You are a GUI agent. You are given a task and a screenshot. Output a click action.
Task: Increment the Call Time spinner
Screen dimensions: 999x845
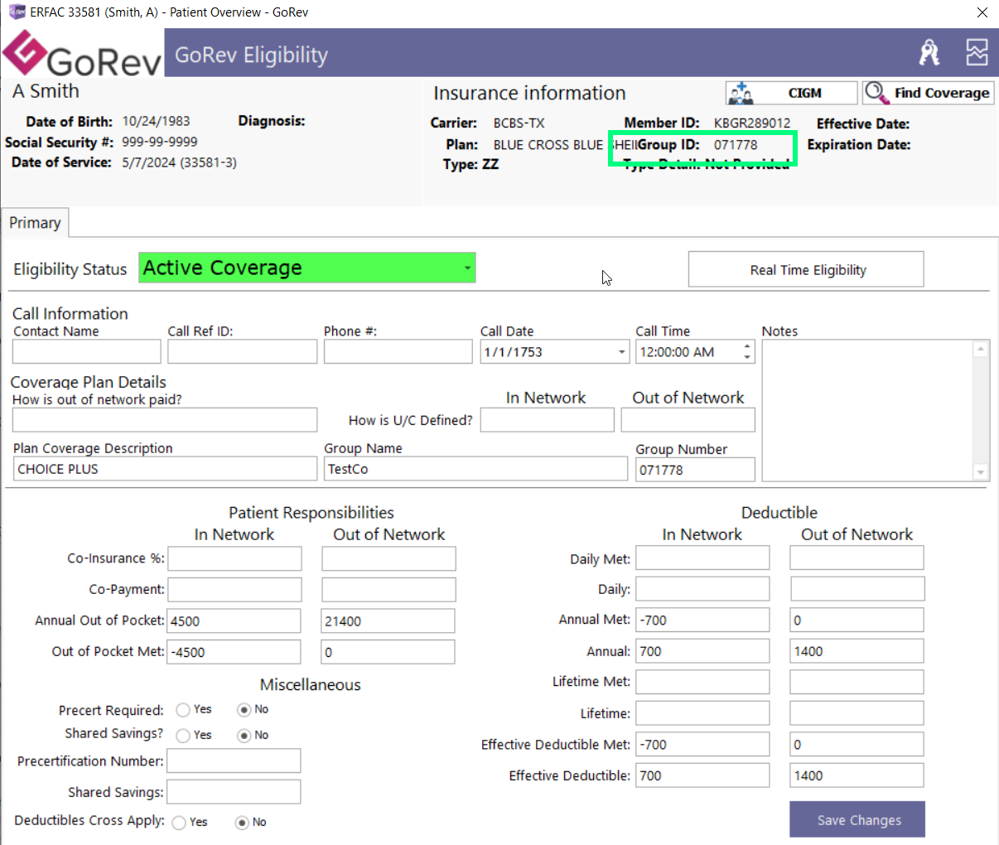[747, 346]
